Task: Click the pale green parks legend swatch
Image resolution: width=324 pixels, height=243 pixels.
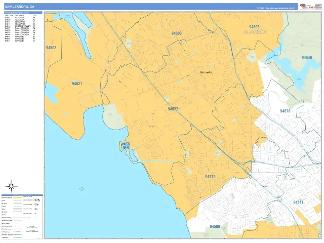Action: 17,200
